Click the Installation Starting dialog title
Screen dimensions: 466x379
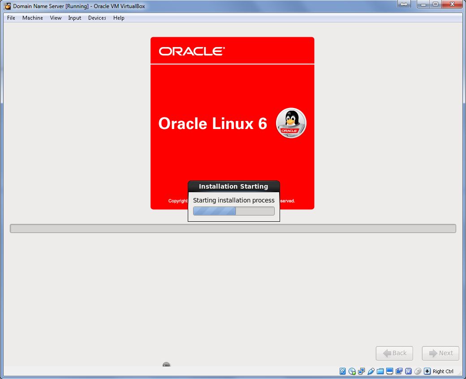coord(233,186)
